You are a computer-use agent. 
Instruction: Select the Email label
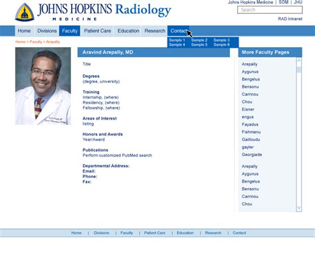point(89,171)
